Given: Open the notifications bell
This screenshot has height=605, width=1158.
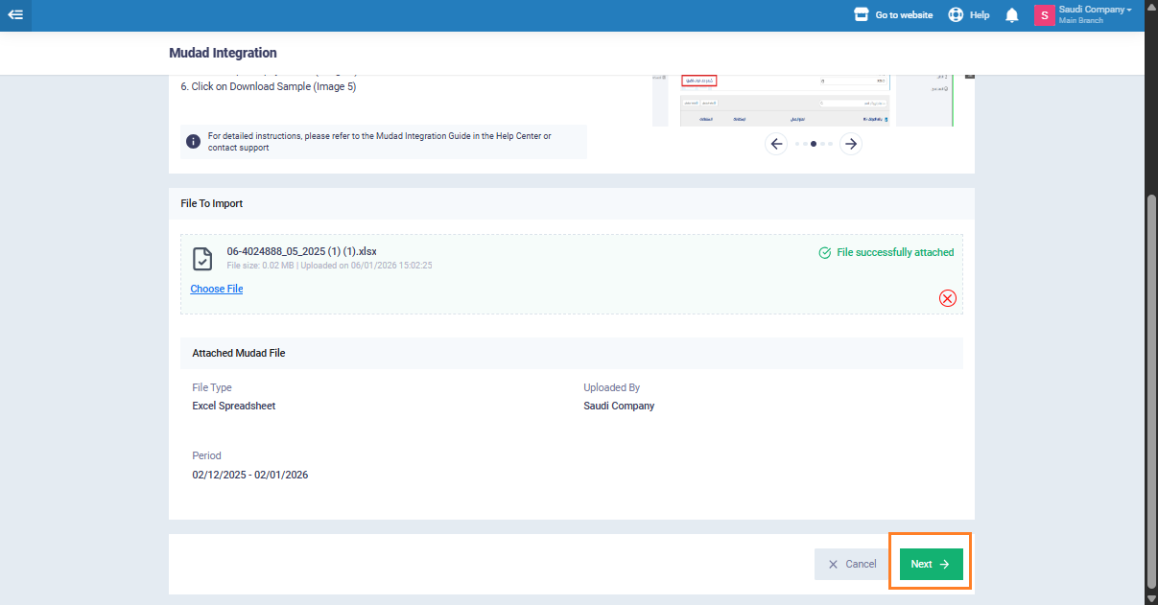Looking at the screenshot, I should click(x=1011, y=15).
